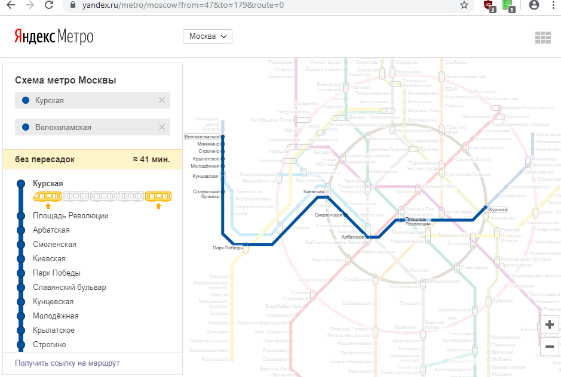
Task: Click the Получить ссылку на маршрут link
Action: 67,363
